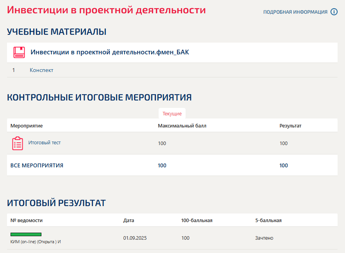
Task: Click the page title Инвестиции в проектной деятельности
Action: click(106, 10)
